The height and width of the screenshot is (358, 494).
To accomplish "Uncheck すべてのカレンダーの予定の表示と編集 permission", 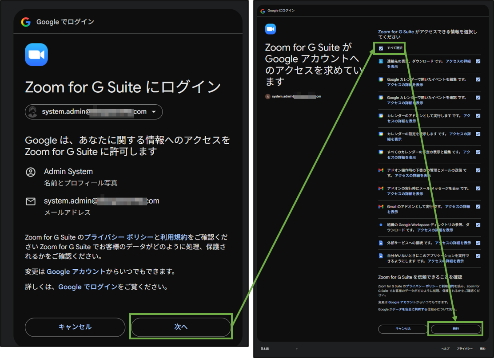I will (x=478, y=152).
